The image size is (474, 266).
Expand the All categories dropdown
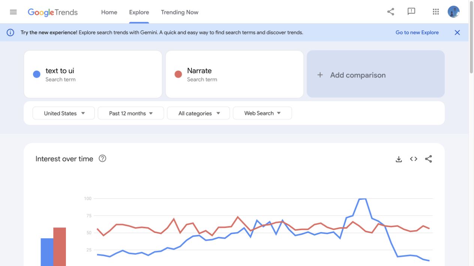(x=199, y=113)
